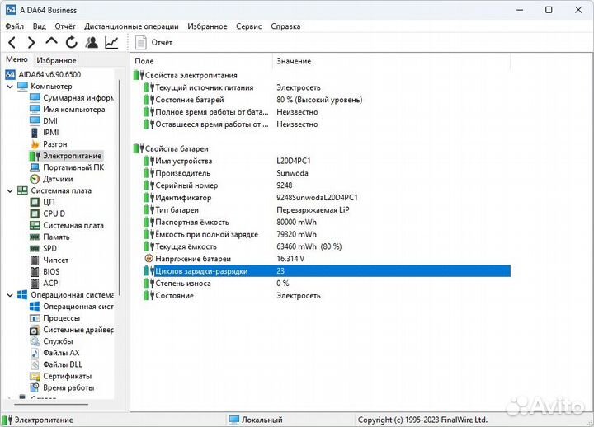The height and width of the screenshot is (427, 594).
Task: Click the Напряжение батареи voltage icon
Action: [148, 259]
